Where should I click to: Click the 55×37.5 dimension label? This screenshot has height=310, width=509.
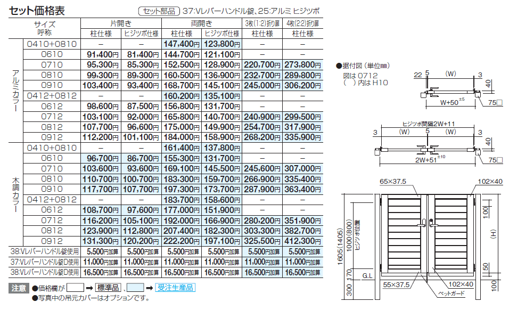(396, 284)
